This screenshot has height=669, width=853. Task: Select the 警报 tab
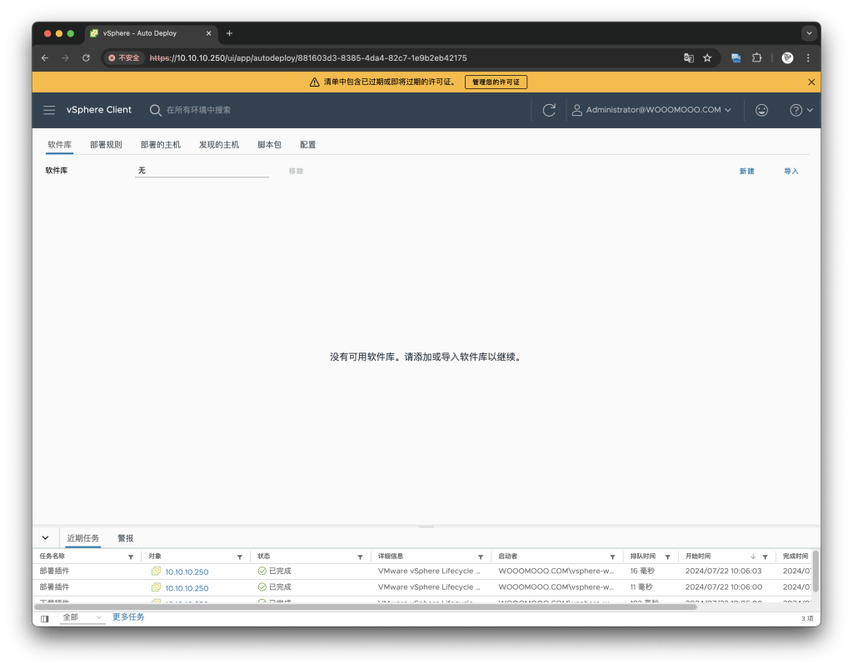point(126,538)
